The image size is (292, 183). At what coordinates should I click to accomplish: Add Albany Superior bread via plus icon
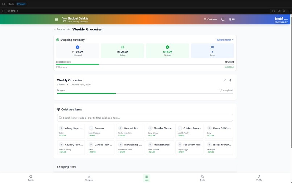point(61,128)
